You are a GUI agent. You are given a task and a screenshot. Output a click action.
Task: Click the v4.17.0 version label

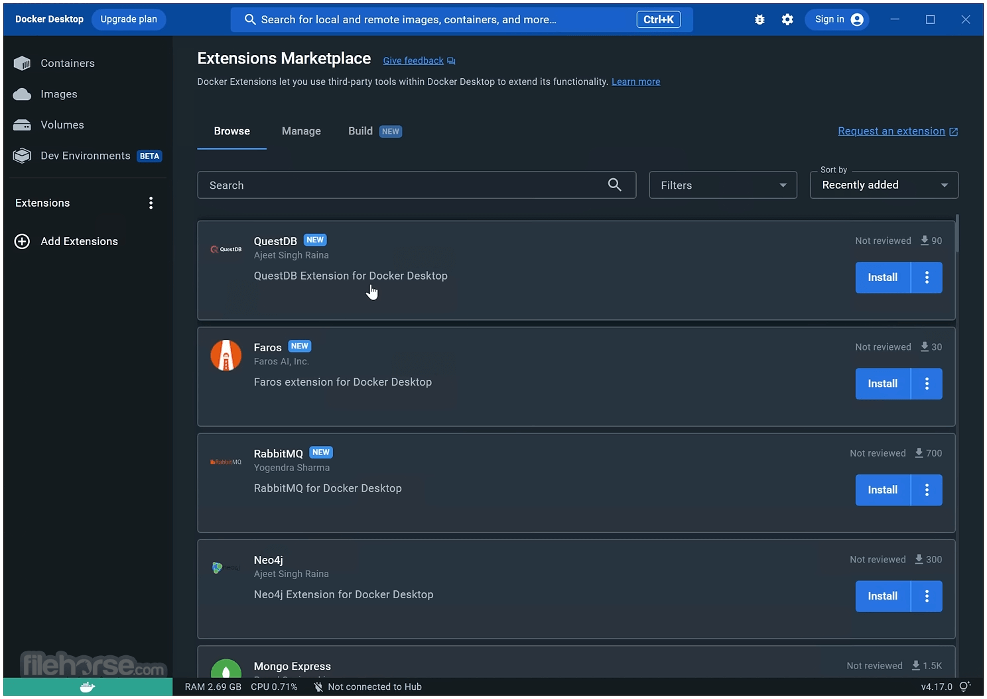click(937, 687)
